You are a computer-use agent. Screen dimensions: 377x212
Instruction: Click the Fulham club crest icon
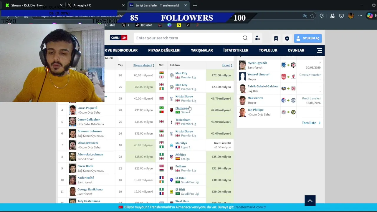coord(171,168)
